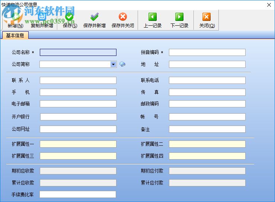Viewport: 275px width, 202px height.
Task: Click the 保存(S) green check icon
Action: [x=70, y=17]
